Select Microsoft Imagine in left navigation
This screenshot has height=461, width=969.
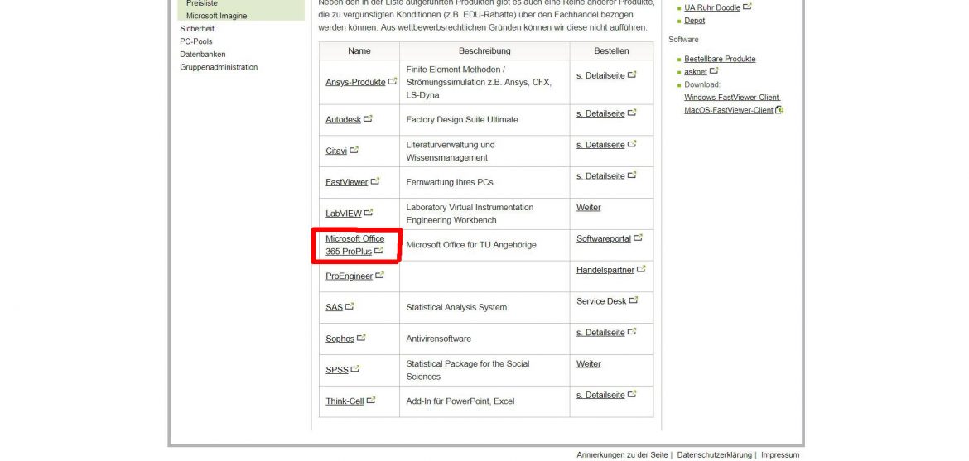216,16
